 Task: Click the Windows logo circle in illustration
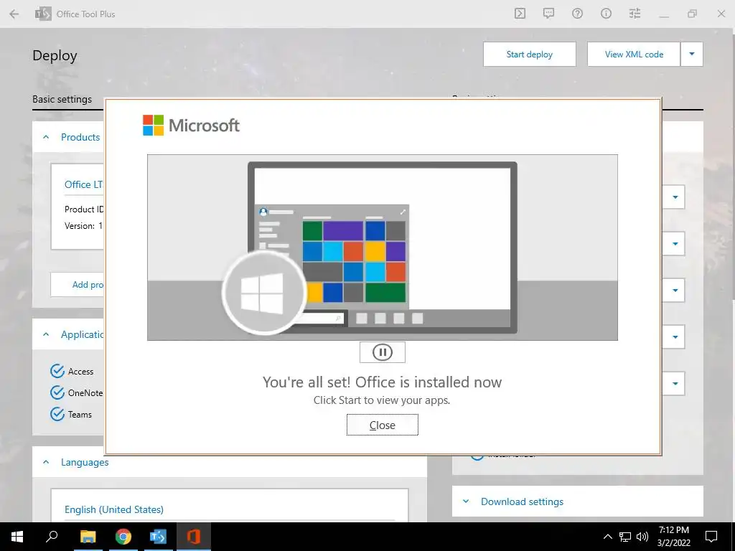pos(264,293)
